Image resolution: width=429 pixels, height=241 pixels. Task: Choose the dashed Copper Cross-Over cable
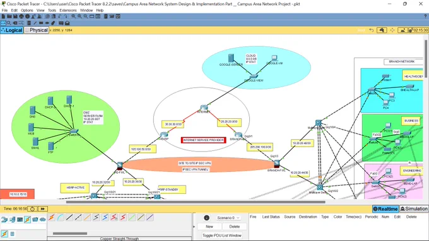coord(78,217)
